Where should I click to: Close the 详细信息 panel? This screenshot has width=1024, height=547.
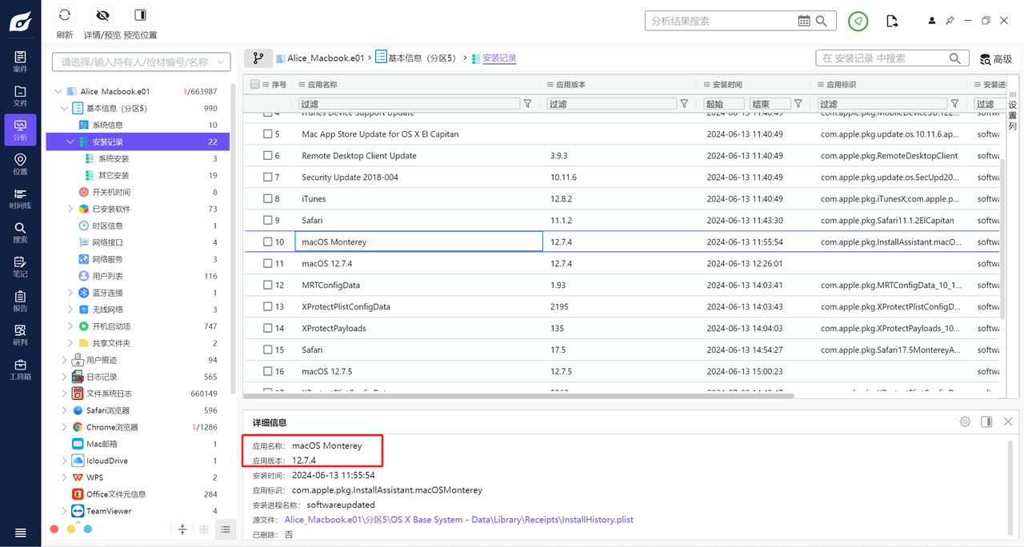point(1008,421)
